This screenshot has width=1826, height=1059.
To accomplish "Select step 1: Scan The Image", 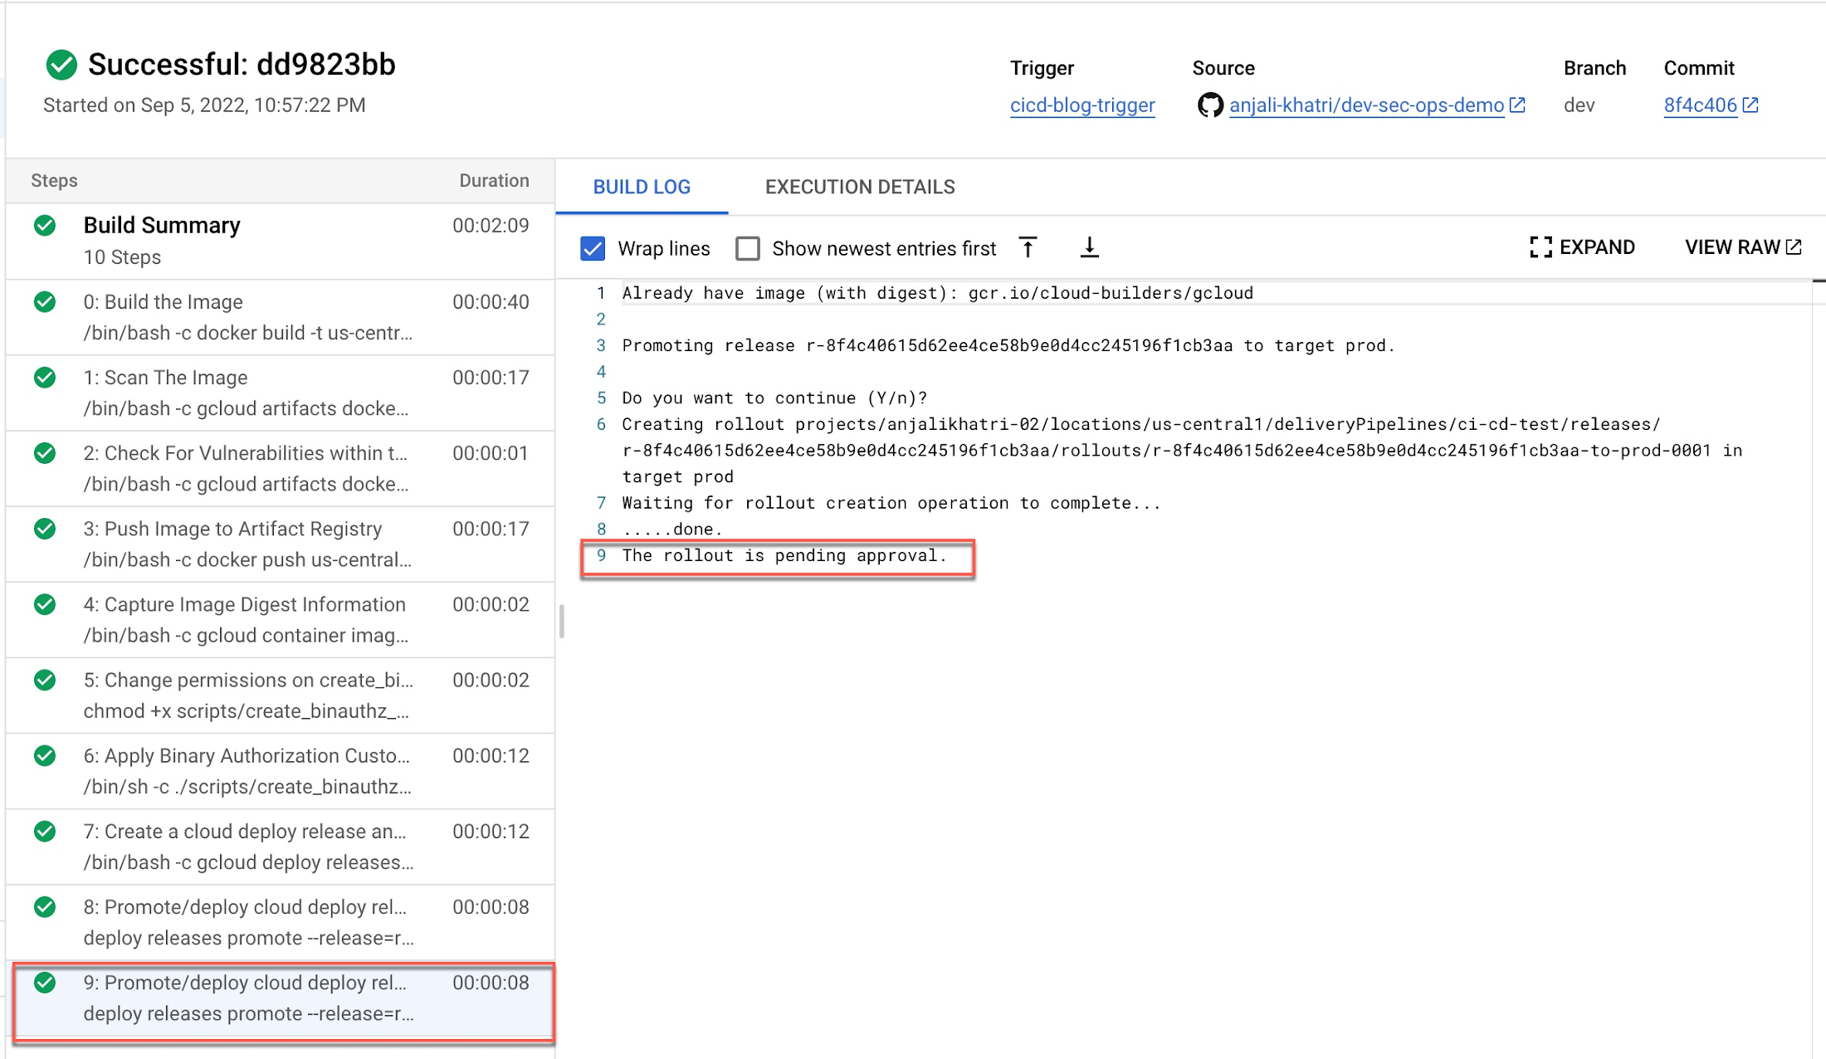I will tap(281, 393).
